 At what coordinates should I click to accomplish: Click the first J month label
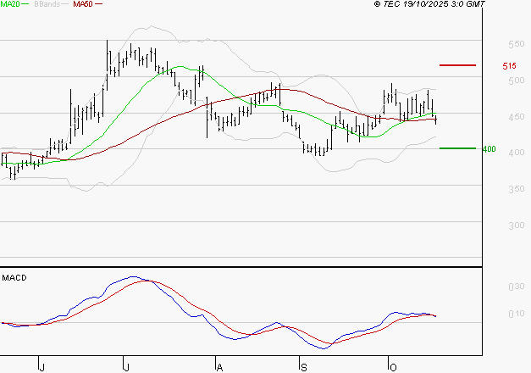click(x=41, y=368)
